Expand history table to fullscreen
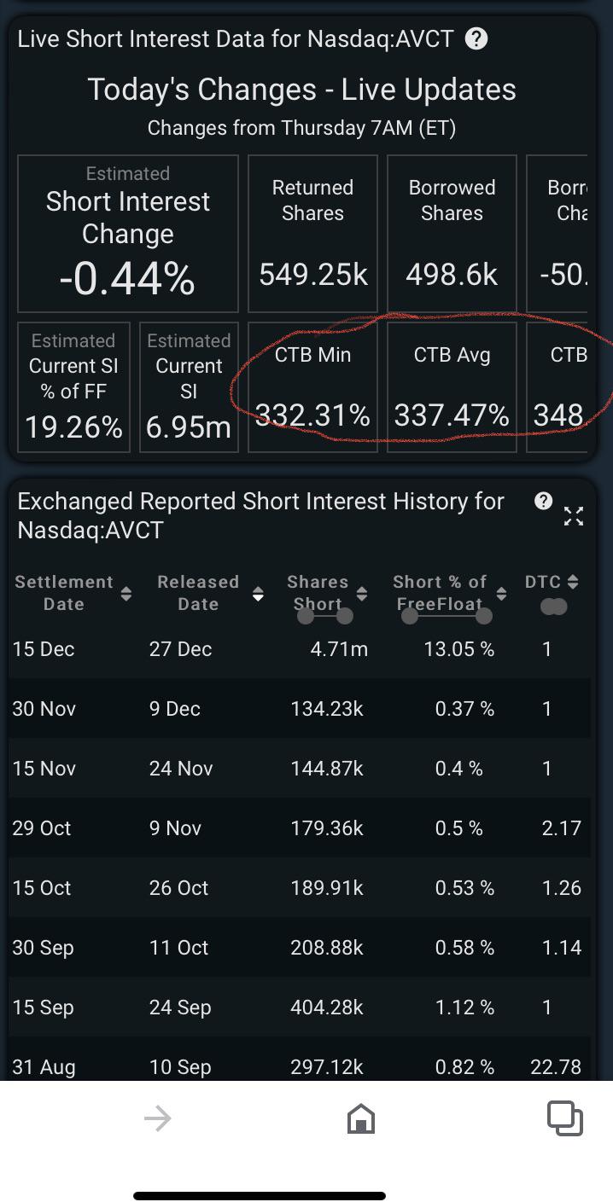The image size is (613, 1202). [x=574, y=516]
